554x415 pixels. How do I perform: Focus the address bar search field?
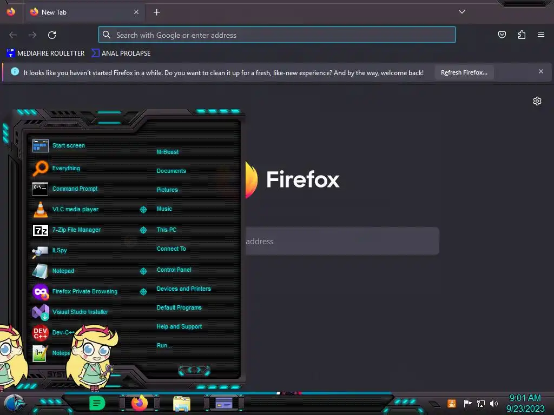pos(277,35)
